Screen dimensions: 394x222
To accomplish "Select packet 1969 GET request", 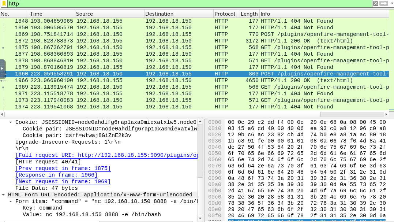I will pos(195,87).
